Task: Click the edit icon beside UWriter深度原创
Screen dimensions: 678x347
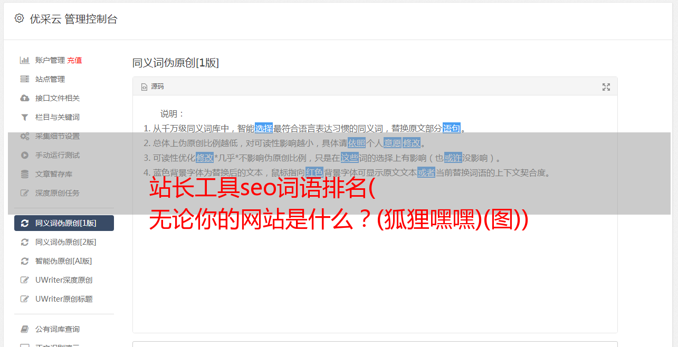Action: [x=25, y=280]
